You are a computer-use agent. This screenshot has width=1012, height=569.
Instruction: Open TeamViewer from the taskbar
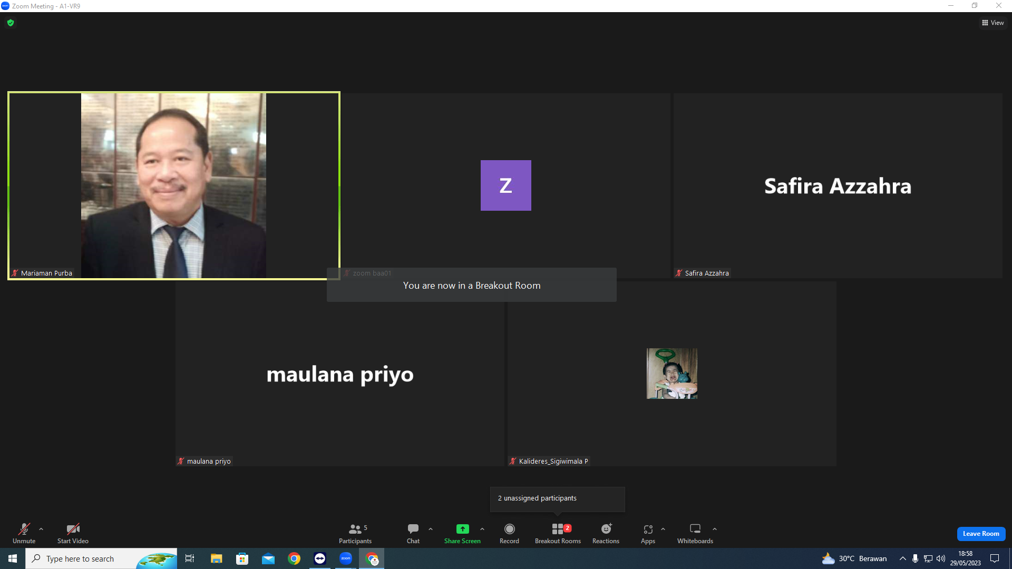320,558
